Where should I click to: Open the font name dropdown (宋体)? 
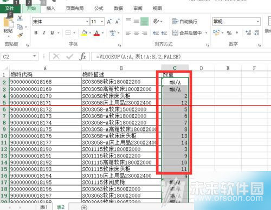[x=87, y=22]
